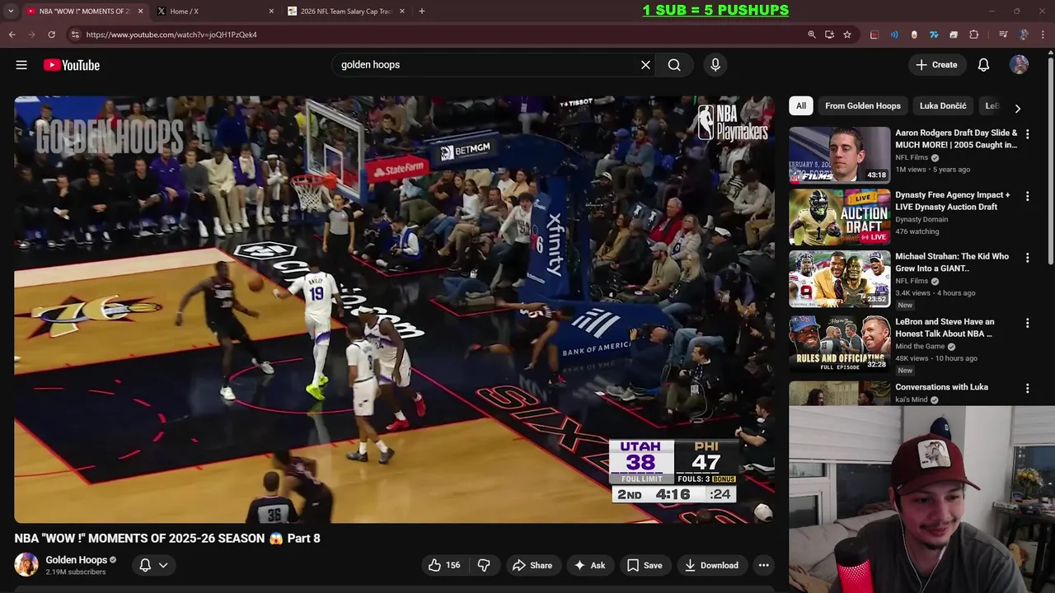Expand Golden Hoops notification options chevron
Screen dimensions: 1055x593
[x=163, y=565]
